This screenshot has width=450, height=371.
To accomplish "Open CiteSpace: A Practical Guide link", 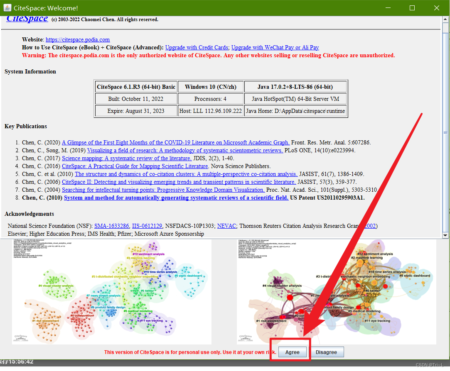I will (135, 166).
